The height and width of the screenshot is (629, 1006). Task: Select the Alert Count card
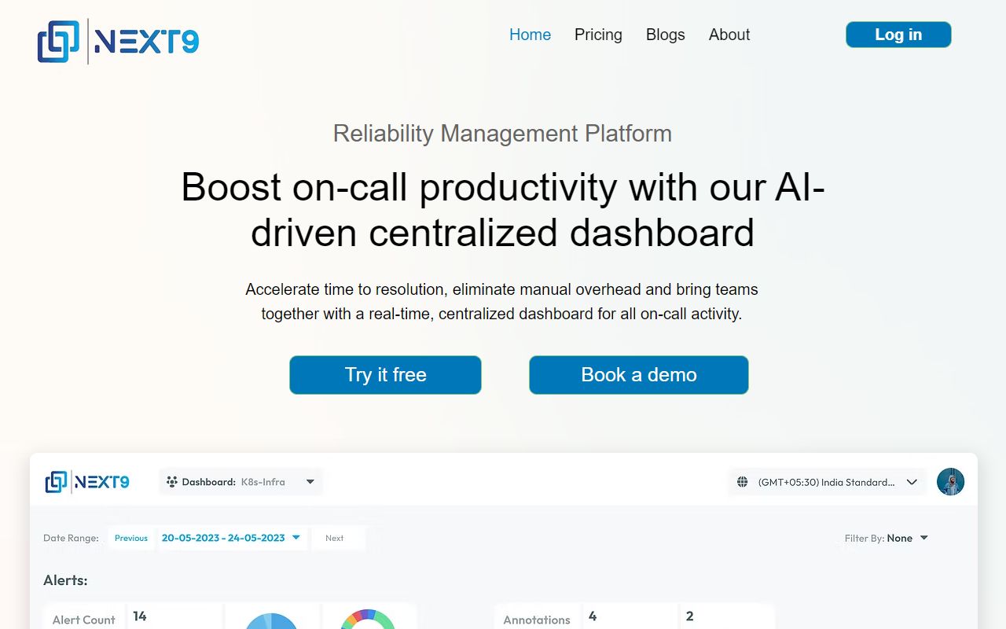pyautogui.click(x=84, y=619)
